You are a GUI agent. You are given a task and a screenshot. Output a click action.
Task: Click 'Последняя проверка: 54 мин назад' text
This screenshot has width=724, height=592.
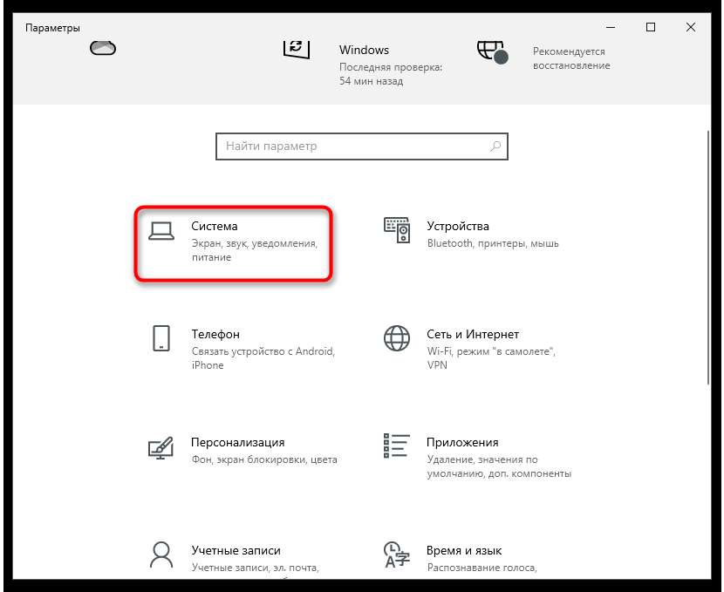click(391, 74)
